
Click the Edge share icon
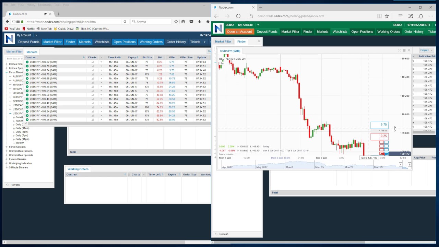[x=421, y=16]
